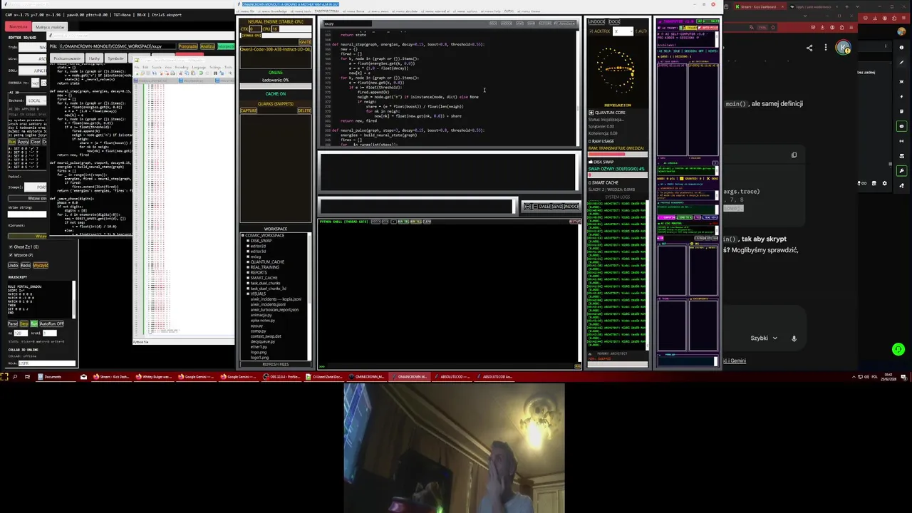
Task: Click the folder icon beside VISUALS
Action: coord(248,294)
